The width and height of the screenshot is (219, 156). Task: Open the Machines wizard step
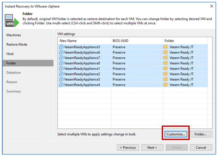coord(14,35)
